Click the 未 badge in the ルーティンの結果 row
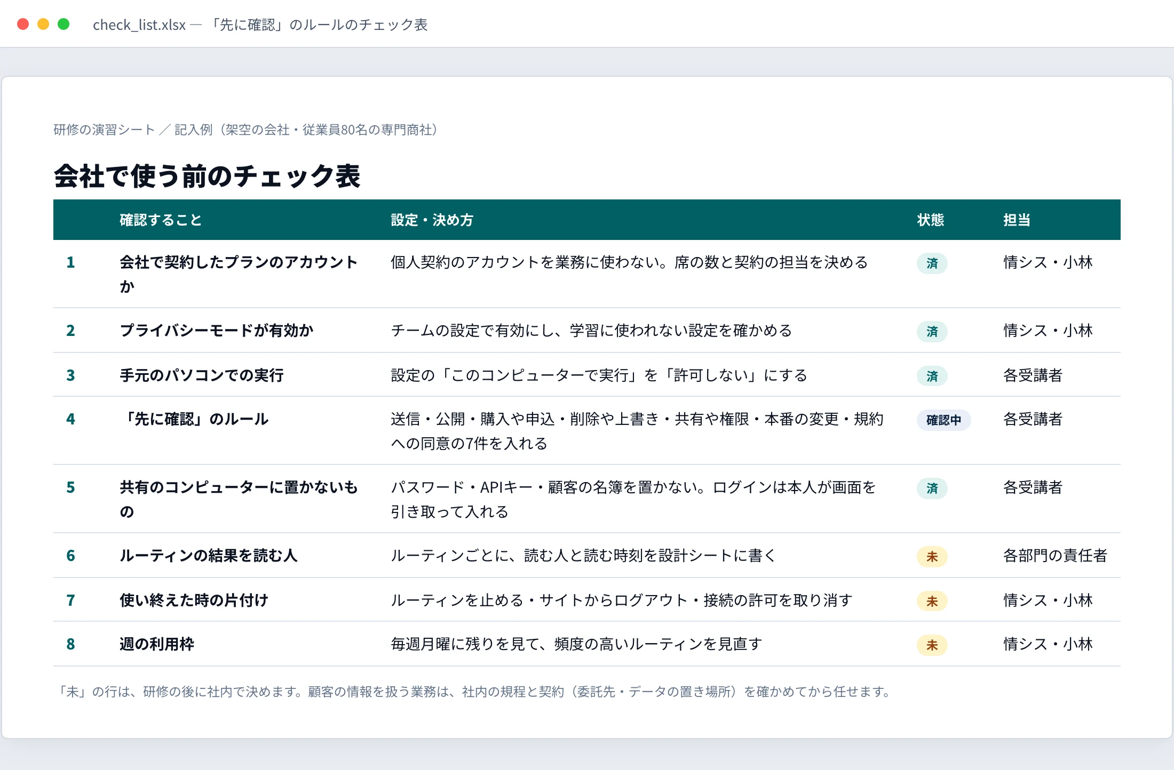The image size is (1174, 770). coord(932,557)
